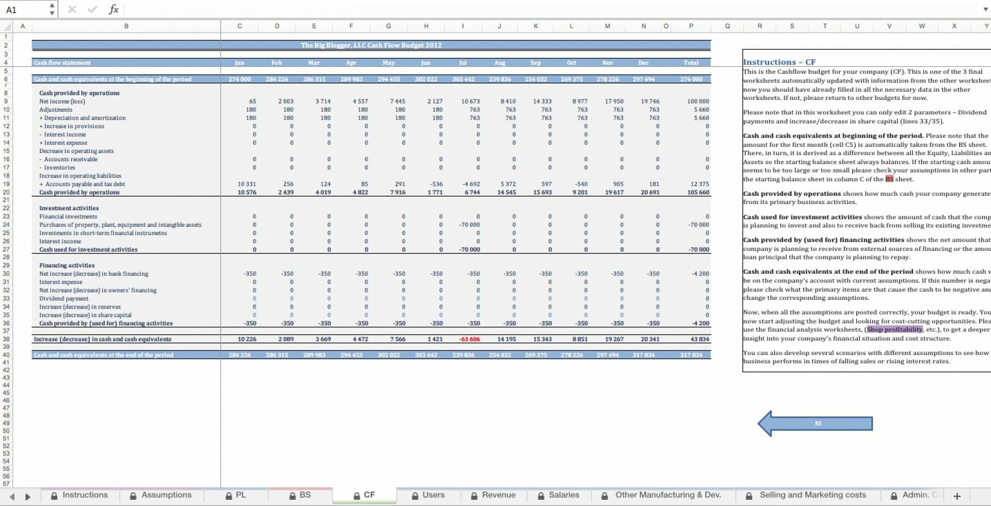The image size is (991, 506).
Task: Click the 'Financing activities' section heading
Action: coord(67,265)
